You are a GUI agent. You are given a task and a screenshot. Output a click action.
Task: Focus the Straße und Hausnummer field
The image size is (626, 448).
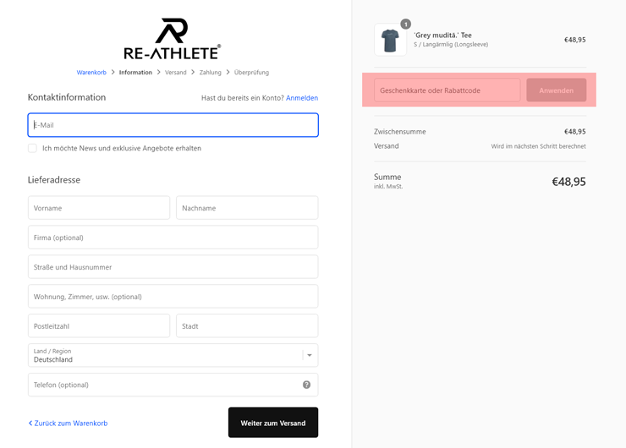(173, 267)
